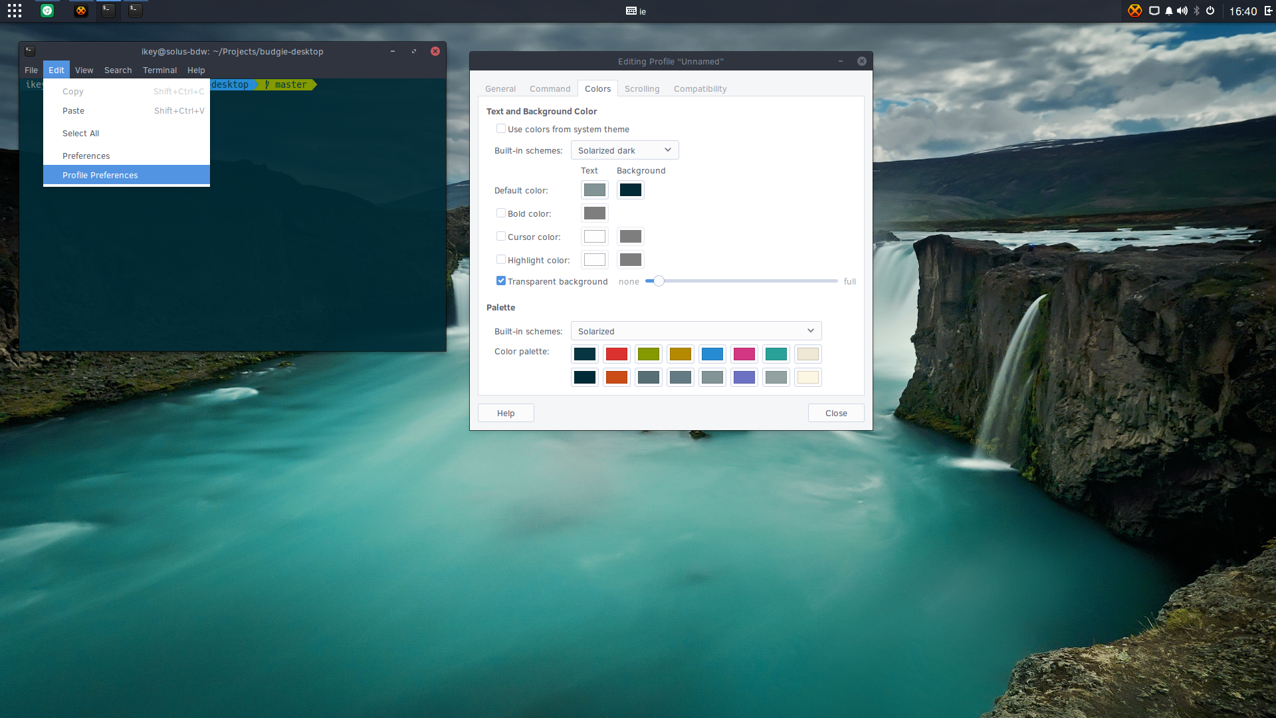Click the Bold color swatch
Image resolution: width=1276 pixels, height=718 pixels.
595,213
